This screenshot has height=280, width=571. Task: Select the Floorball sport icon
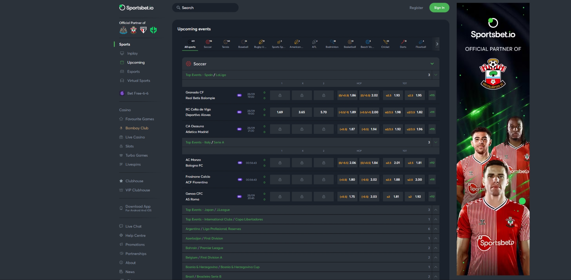coord(421,44)
